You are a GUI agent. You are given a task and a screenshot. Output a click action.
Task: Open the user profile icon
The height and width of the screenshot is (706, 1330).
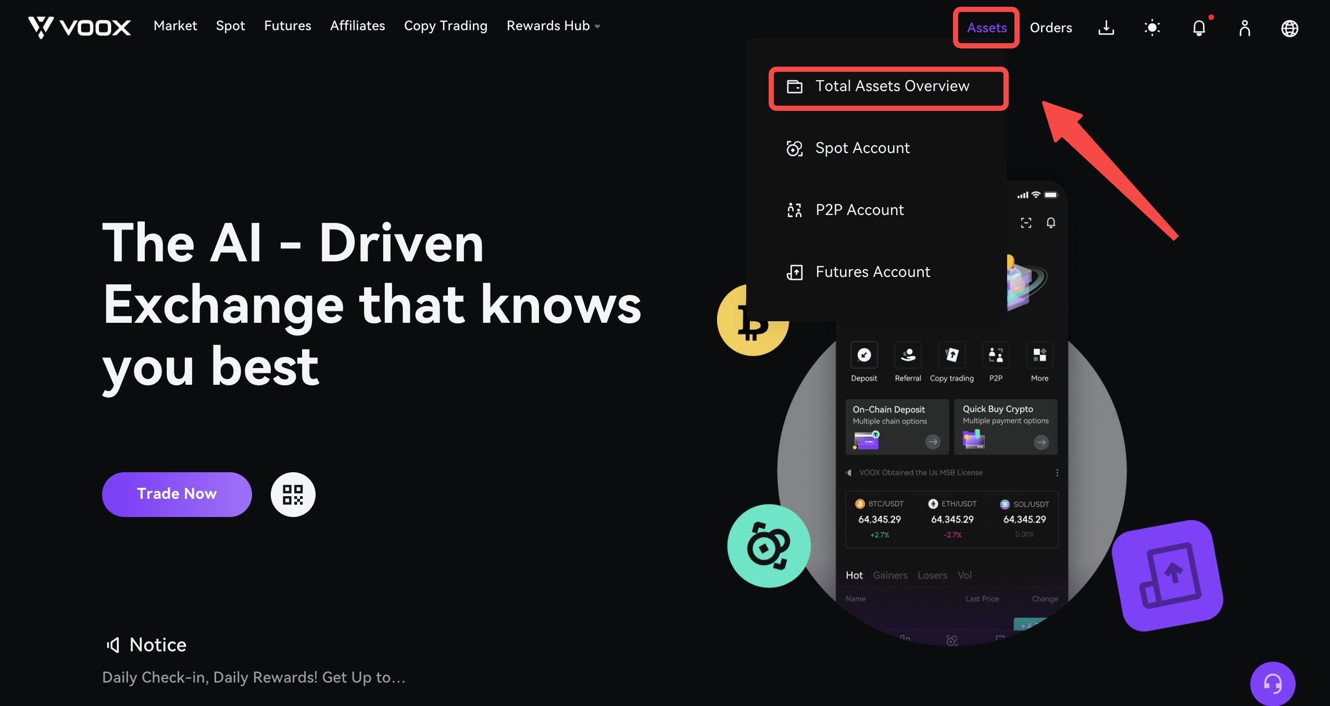pos(1245,28)
